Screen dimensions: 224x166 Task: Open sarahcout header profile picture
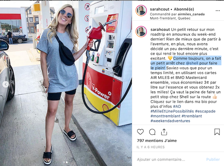tap(141, 10)
